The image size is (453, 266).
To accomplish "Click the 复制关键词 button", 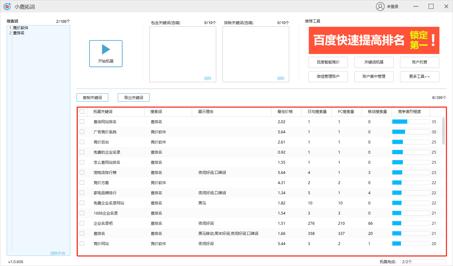I will click(92, 97).
